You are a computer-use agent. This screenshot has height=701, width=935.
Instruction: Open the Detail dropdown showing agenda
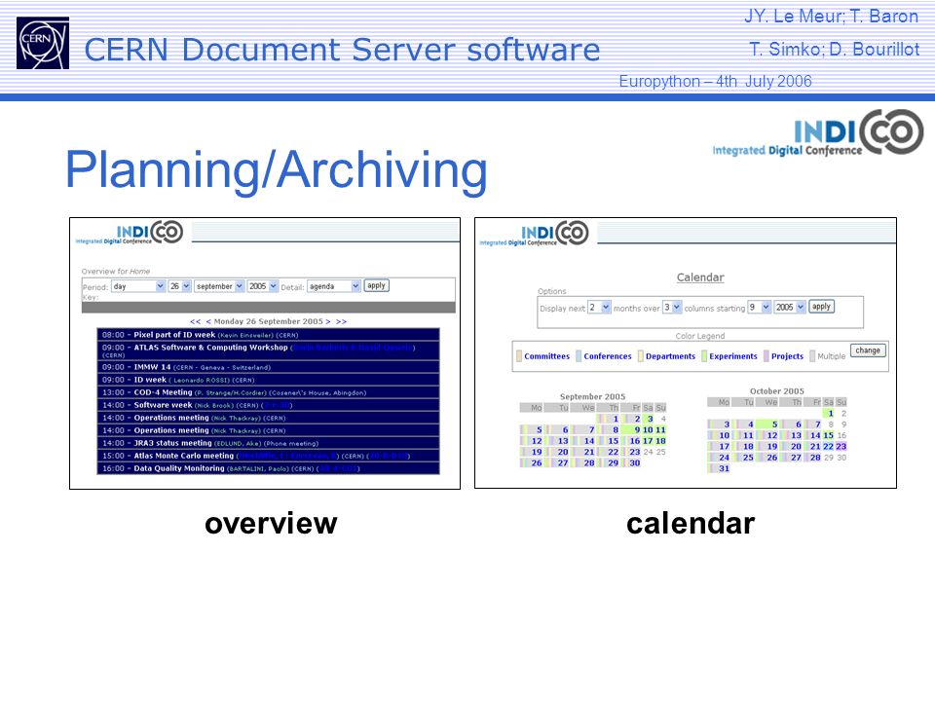click(x=334, y=286)
